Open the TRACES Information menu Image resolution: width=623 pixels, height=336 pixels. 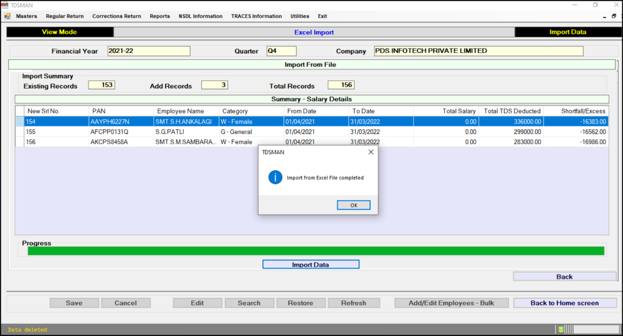(257, 16)
